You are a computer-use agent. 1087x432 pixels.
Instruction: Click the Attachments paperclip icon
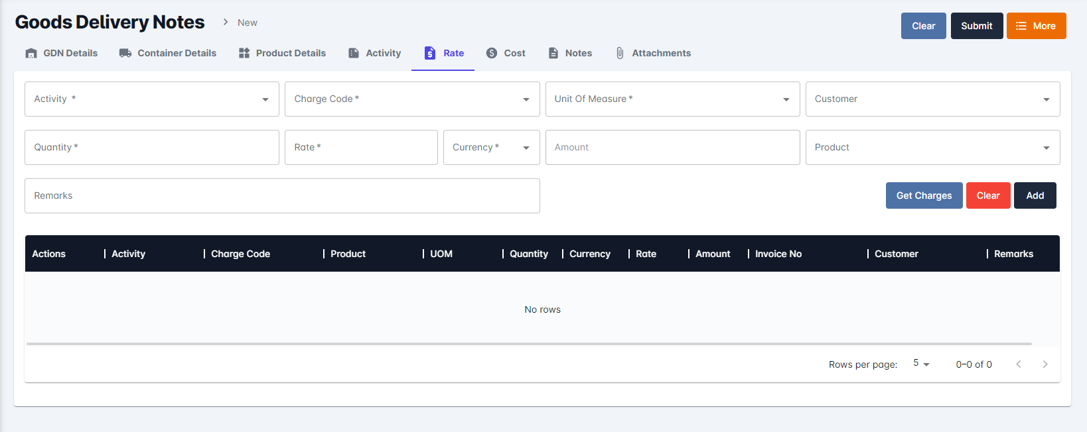click(x=620, y=53)
